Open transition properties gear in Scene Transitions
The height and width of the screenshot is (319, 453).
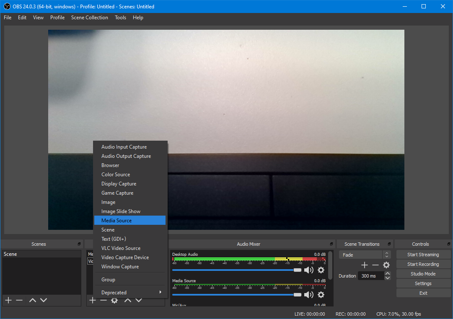[x=386, y=265]
